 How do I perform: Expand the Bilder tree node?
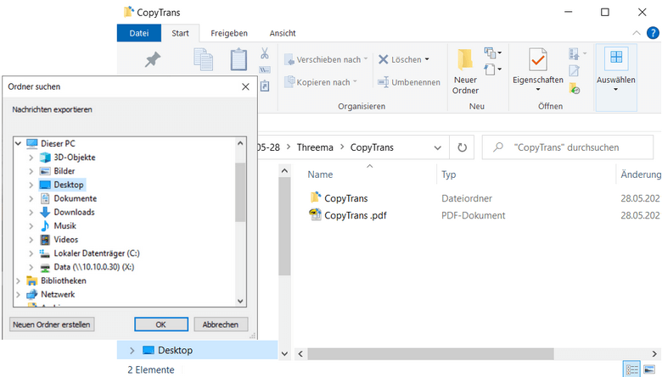coord(31,171)
